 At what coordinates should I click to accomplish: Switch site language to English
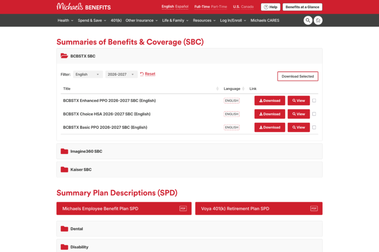(x=168, y=7)
